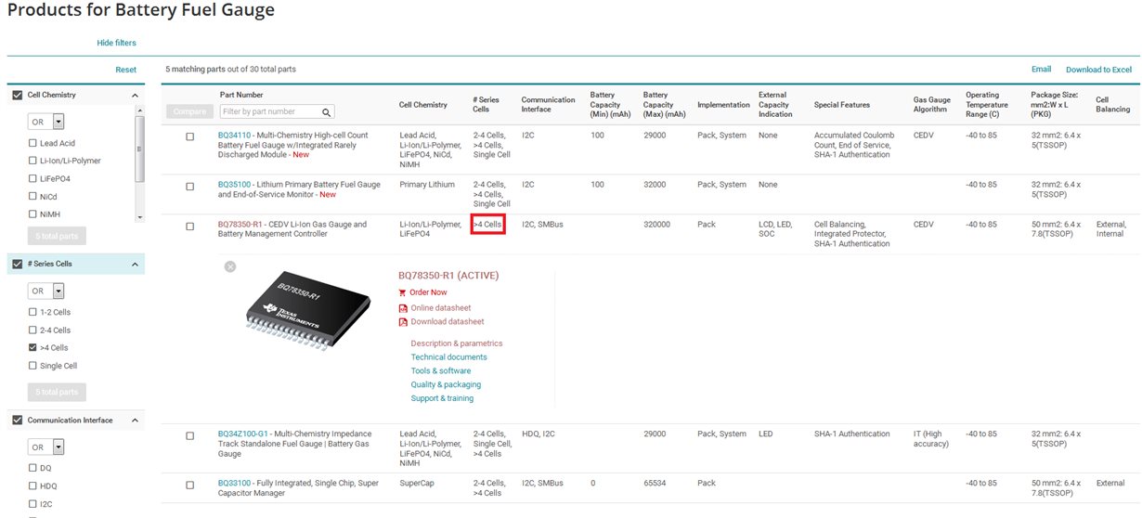Open the OR dropdown under # Series Cells

(x=45, y=291)
